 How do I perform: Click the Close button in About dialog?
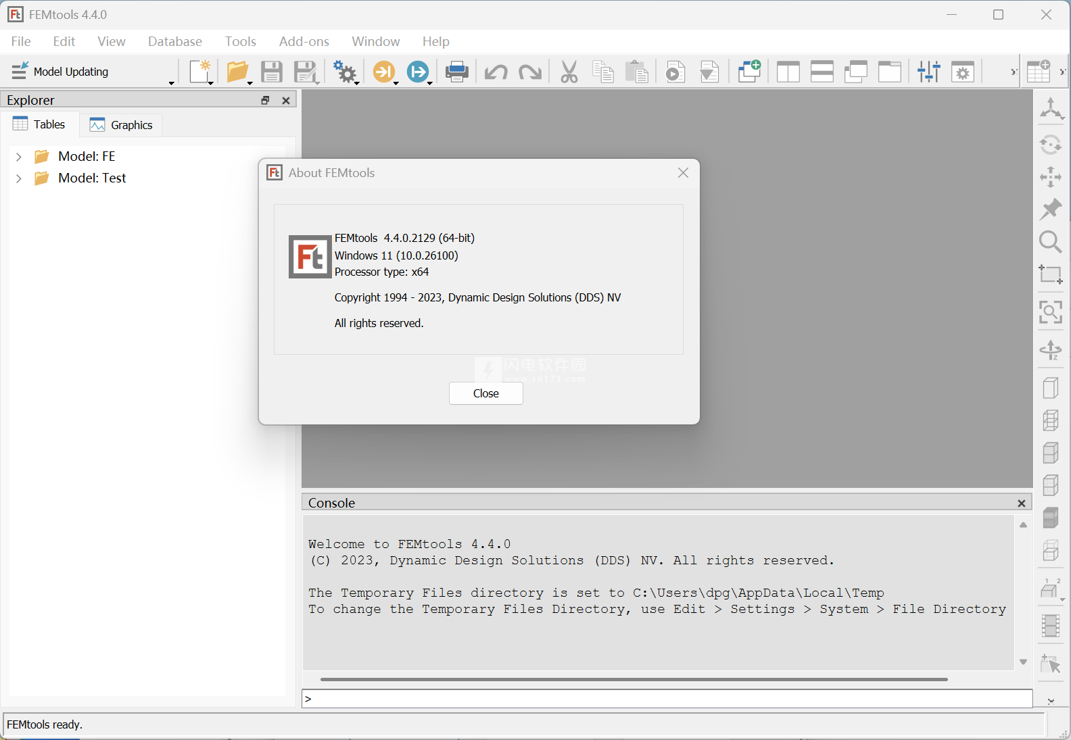tap(486, 393)
